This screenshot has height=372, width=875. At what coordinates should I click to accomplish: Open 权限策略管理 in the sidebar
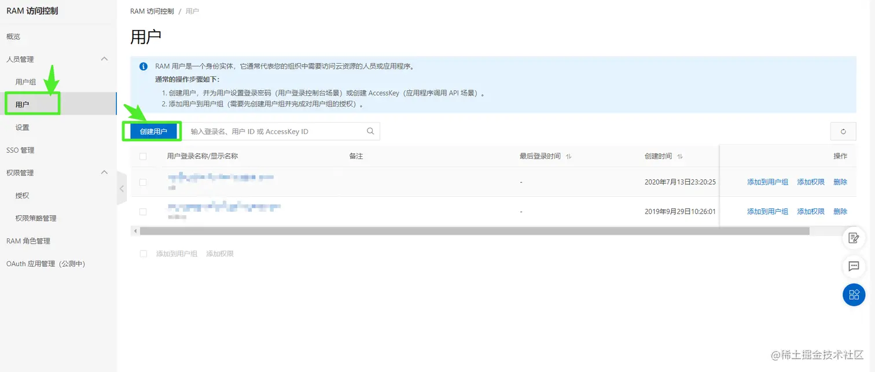pyautogui.click(x=36, y=218)
